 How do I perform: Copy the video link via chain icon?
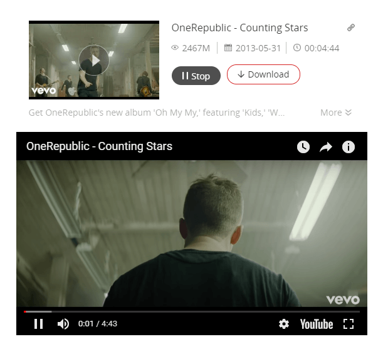[351, 28]
